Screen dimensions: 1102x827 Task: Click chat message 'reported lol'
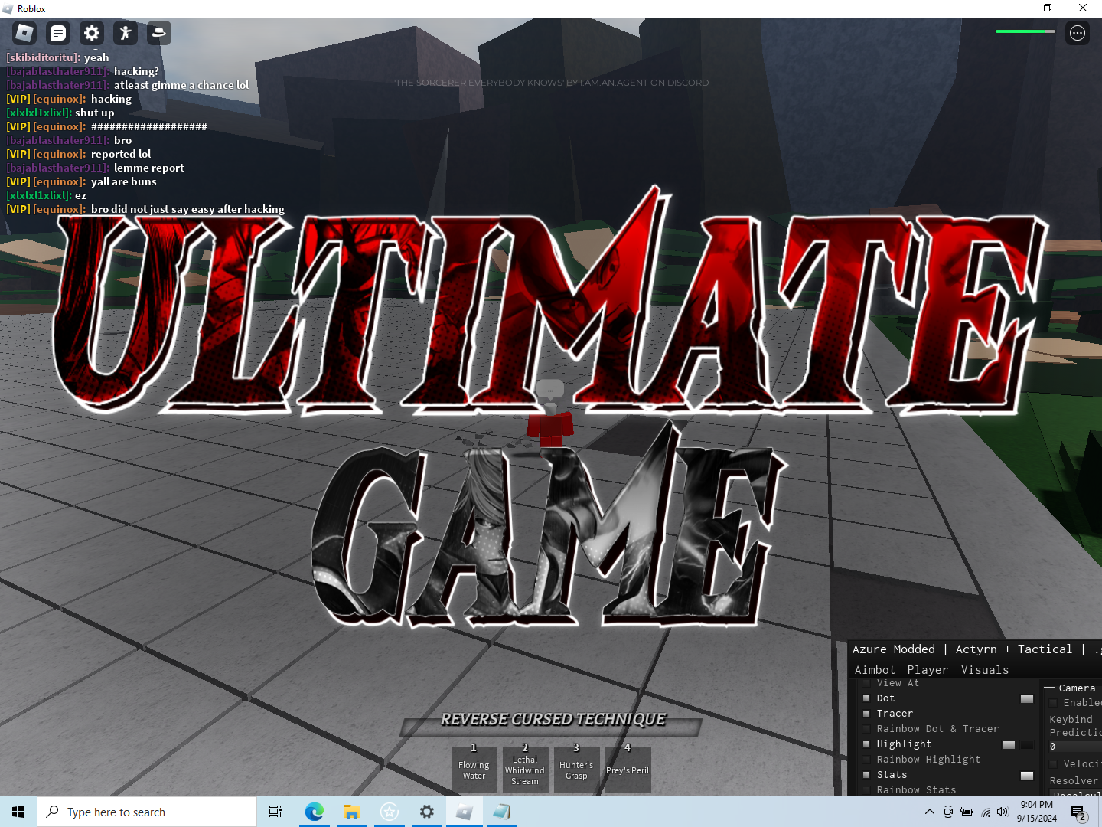click(121, 154)
